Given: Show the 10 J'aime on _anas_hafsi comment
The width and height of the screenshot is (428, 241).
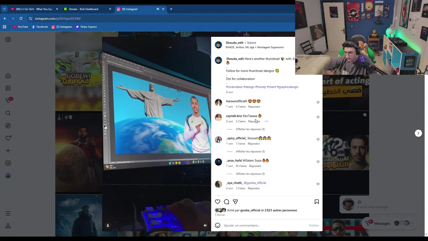Looking at the screenshot, I should click(241, 166).
